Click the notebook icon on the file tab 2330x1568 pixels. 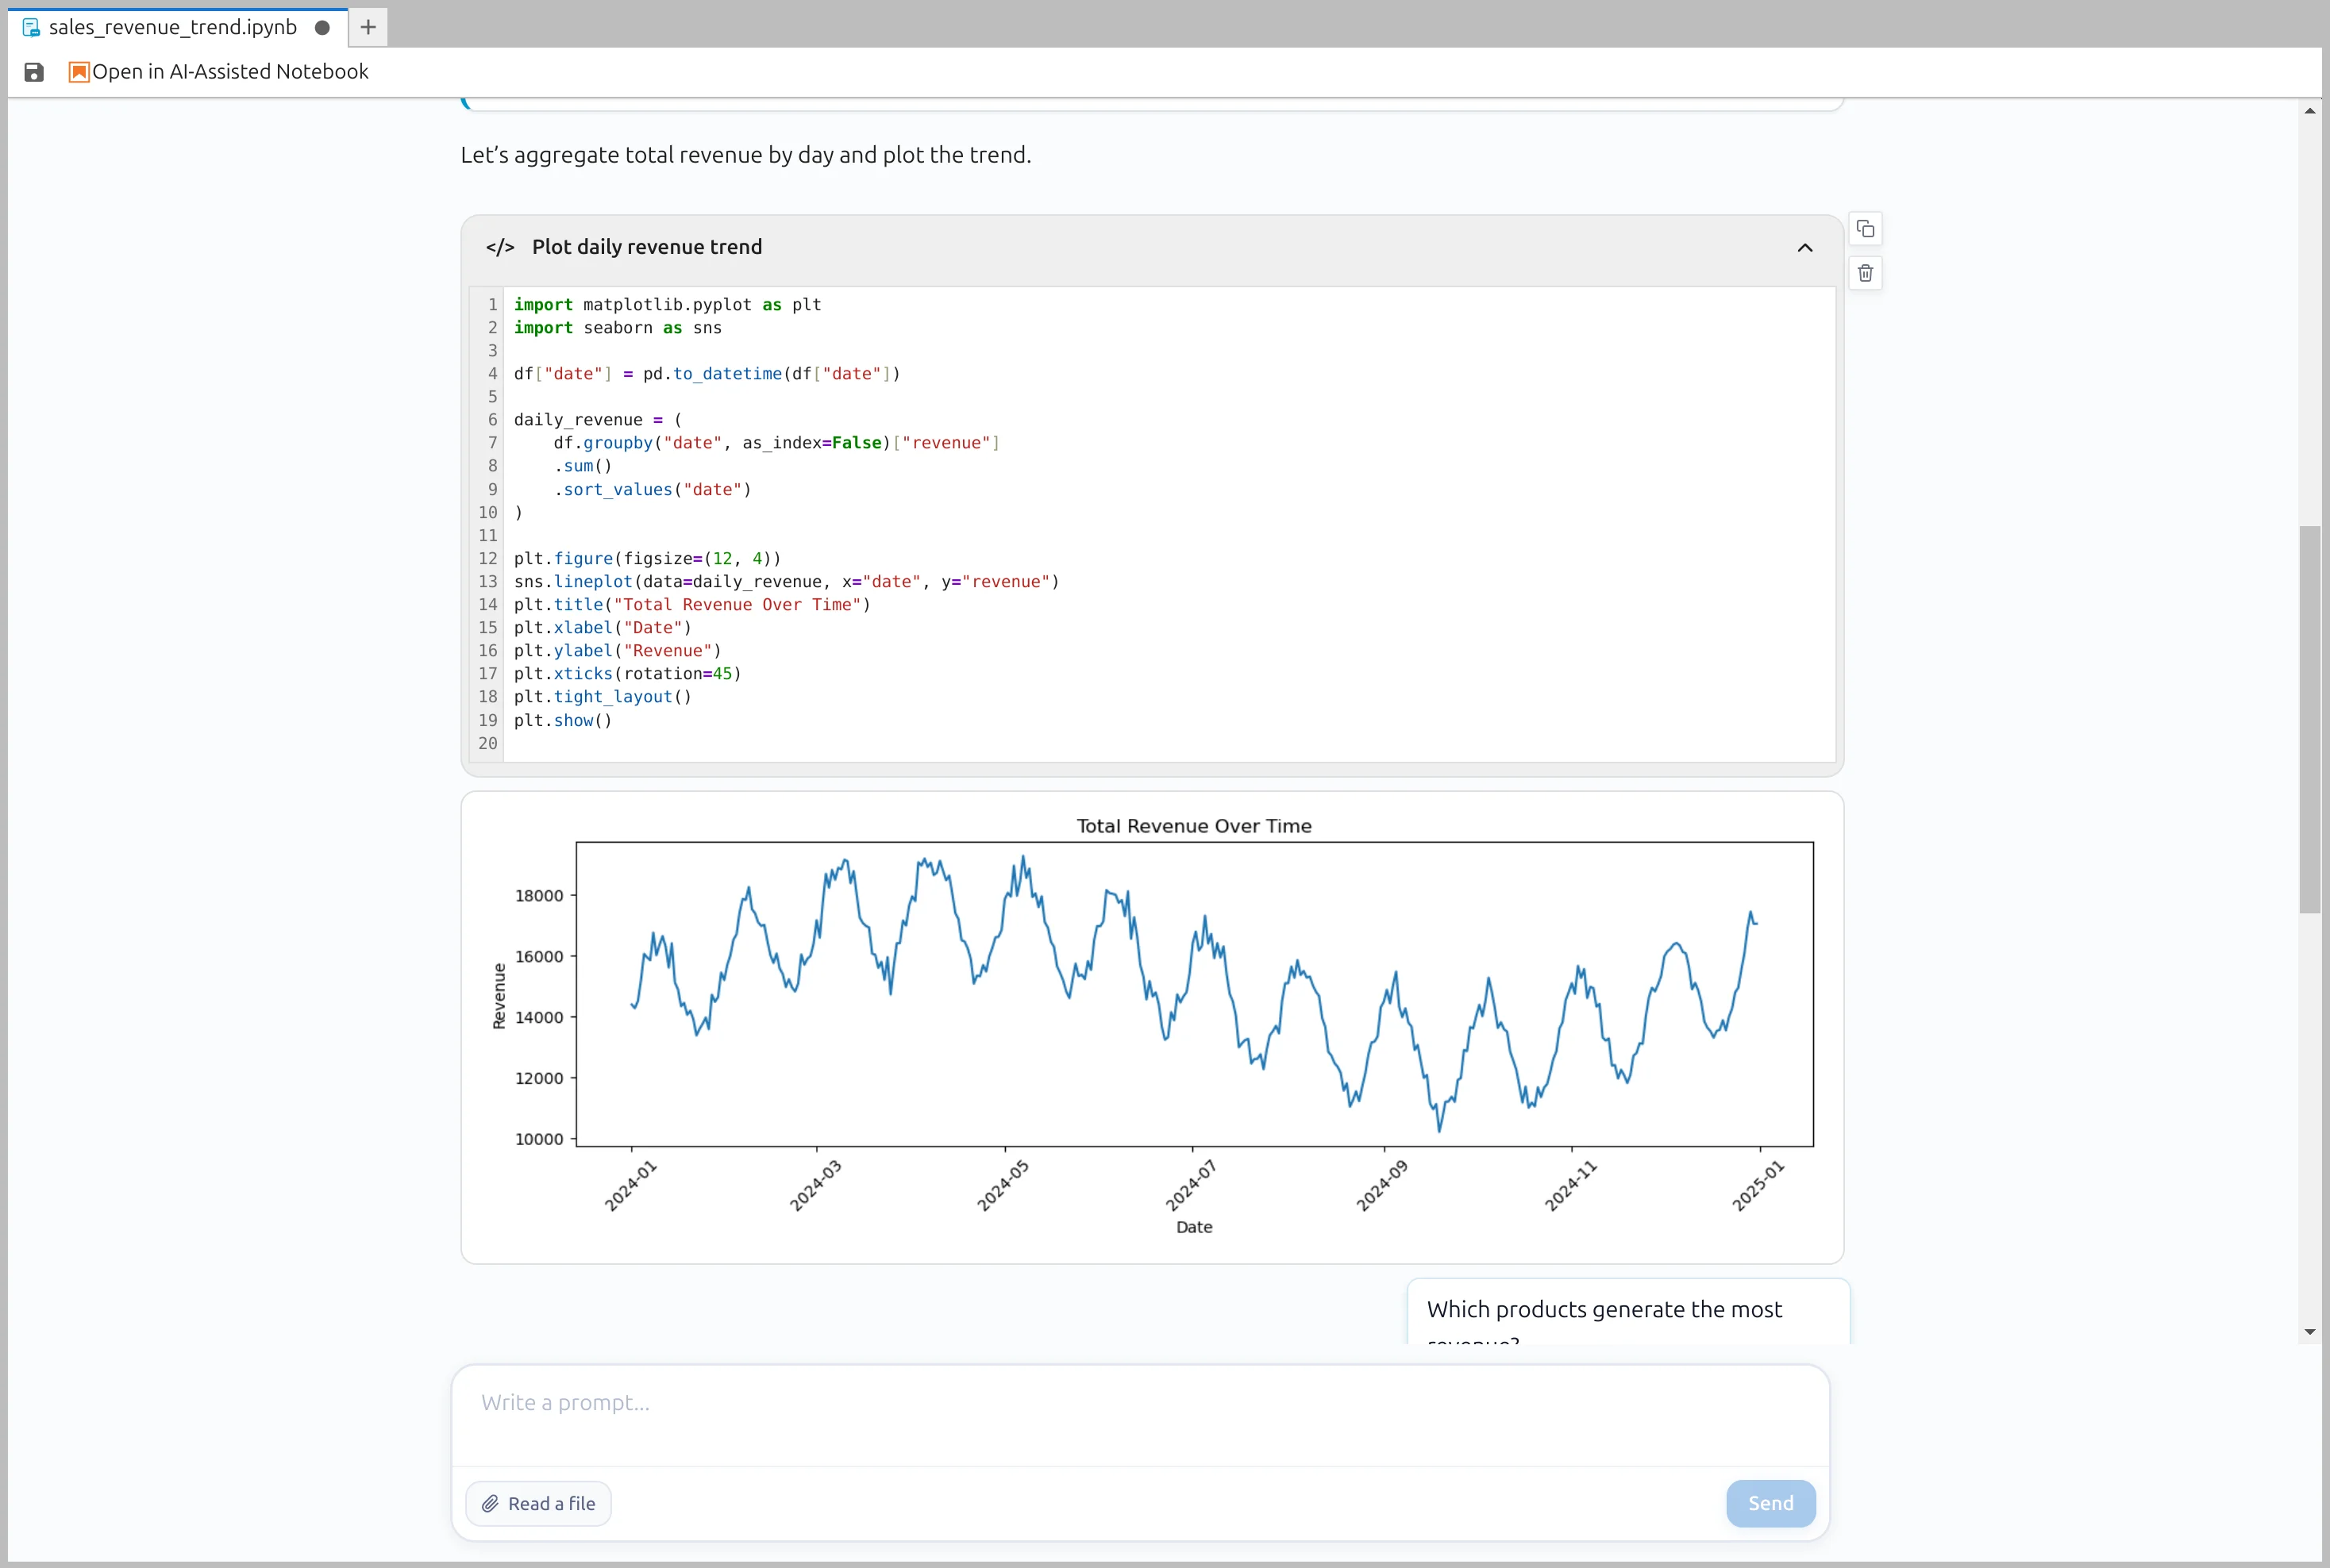click(x=29, y=27)
